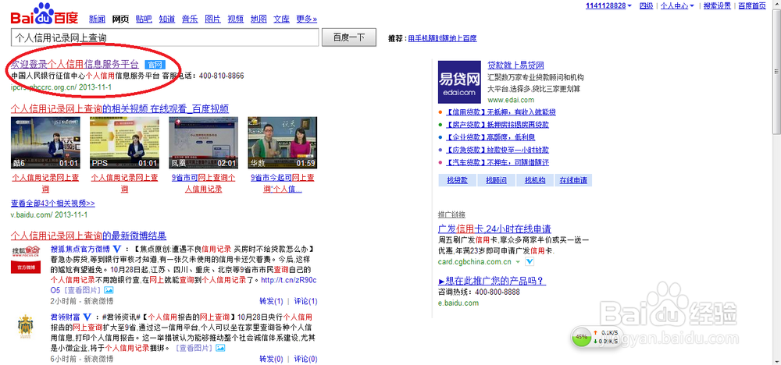Open the 地图 tab
The width and height of the screenshot is (781, 365).
point(259,19)
